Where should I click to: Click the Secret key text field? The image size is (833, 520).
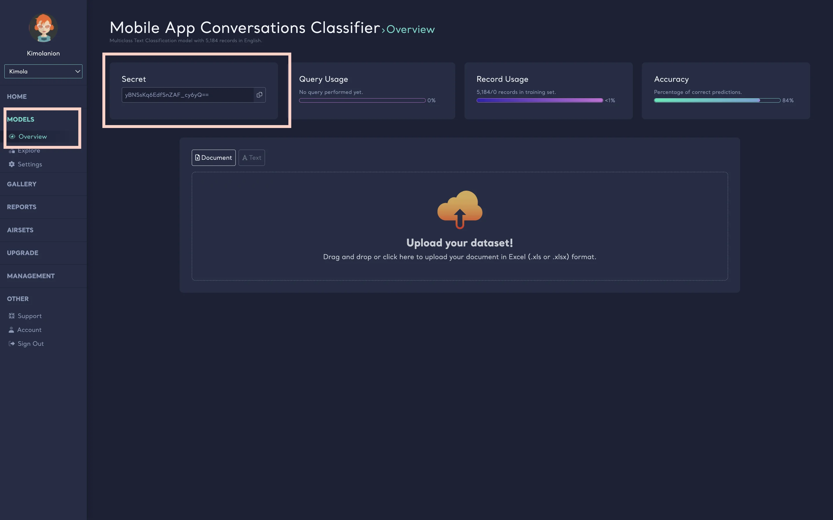pos(188,95)
